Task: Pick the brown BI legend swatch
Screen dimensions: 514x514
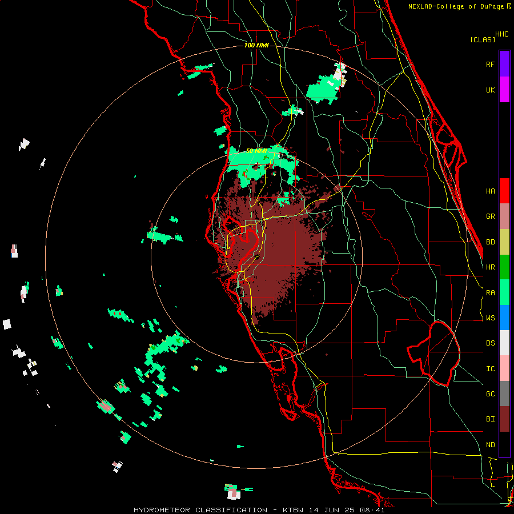Action: click(x=504, y=419)
